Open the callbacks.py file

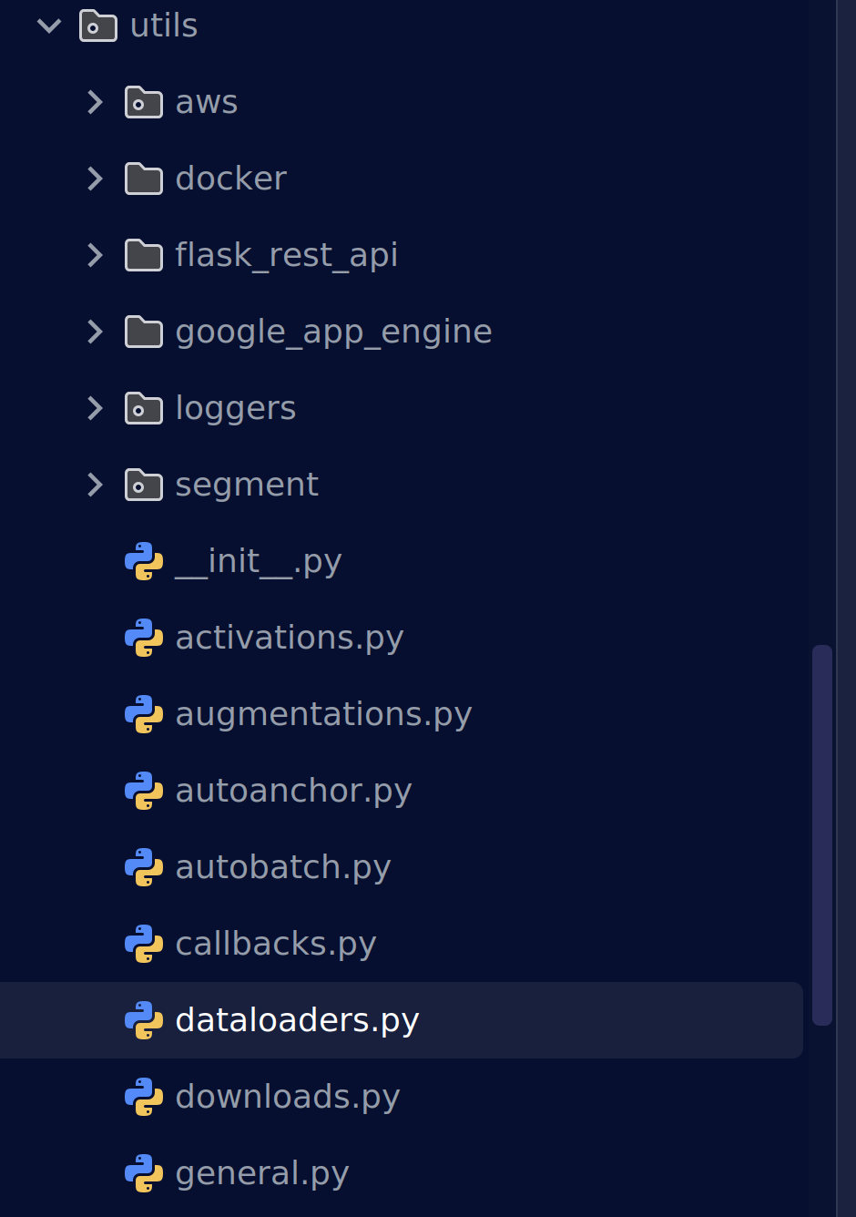coord(276,944)
